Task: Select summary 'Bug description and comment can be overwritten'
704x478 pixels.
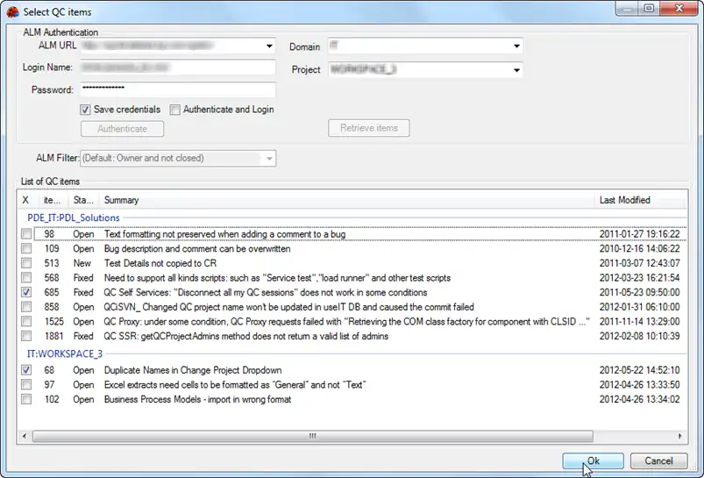Action: click(197, 248)
